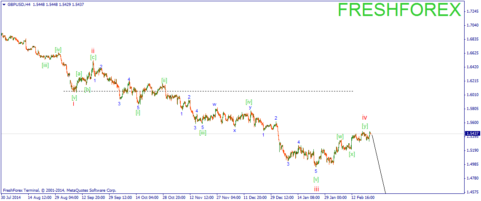Screen dimensions: 481x201
Task: Click the red wave label ii
Action: point(93,51)
